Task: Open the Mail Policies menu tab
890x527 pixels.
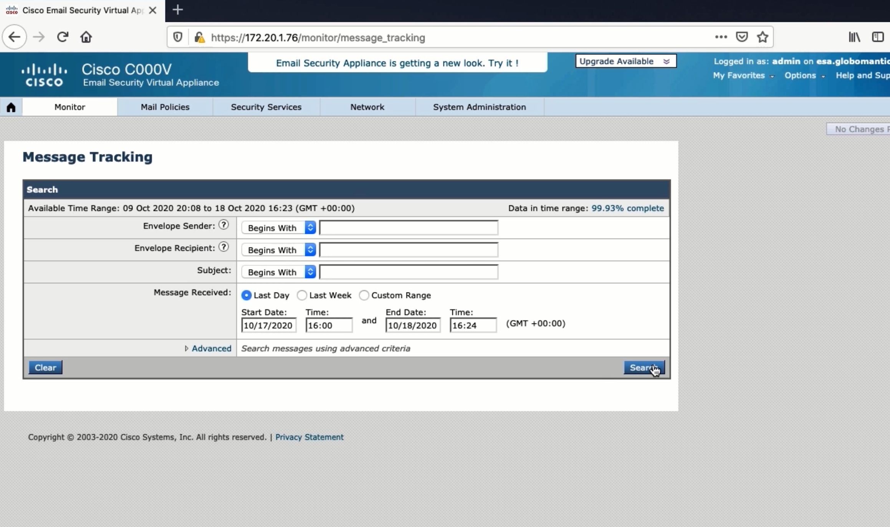Action: point(165,107)
